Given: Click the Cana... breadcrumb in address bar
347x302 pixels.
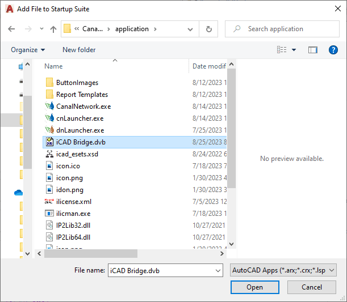Looking at the screenshot, I should pos(93,29).
